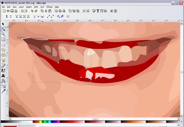Select the Text tool in toolbox
Screen dimensions: 184x127
pyautogui.click(x=3, y=75)
